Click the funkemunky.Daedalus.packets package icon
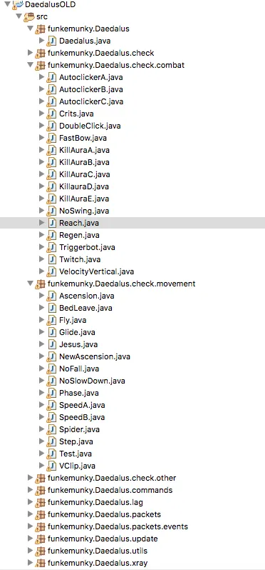This screenshot has height=570, width=265. (x=40, y=514)
